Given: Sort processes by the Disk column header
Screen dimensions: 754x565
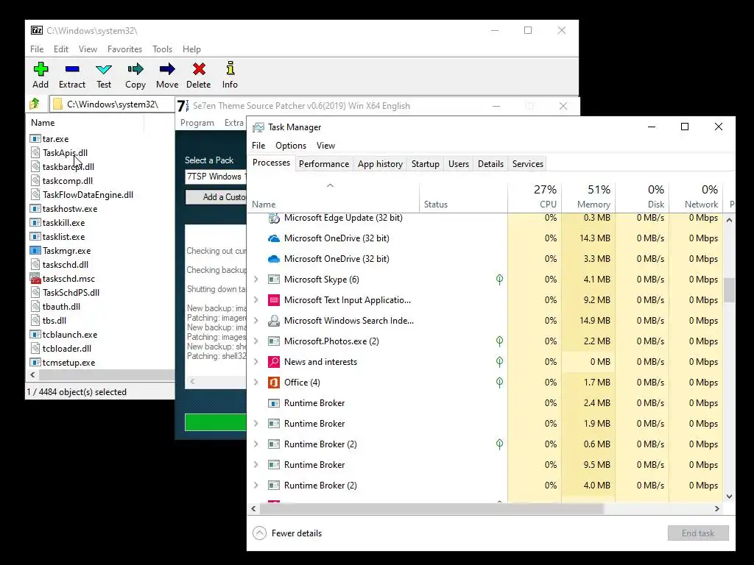Looking at the screenshot, I should [642, 196].
